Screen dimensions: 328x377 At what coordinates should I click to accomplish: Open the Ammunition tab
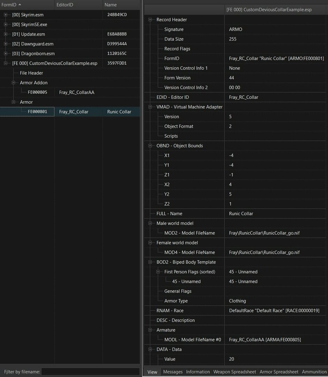[314, 372]
